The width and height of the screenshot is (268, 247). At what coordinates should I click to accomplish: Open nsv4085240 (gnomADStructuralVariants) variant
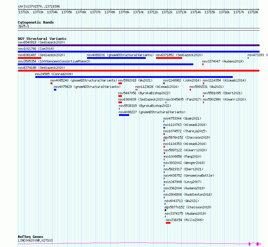[x=84, y=80]
